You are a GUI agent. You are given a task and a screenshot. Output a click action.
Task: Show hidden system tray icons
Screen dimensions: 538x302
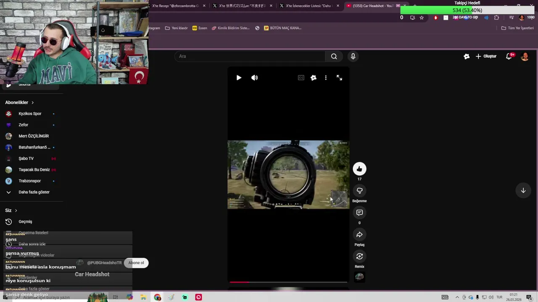tap(457, 297)
